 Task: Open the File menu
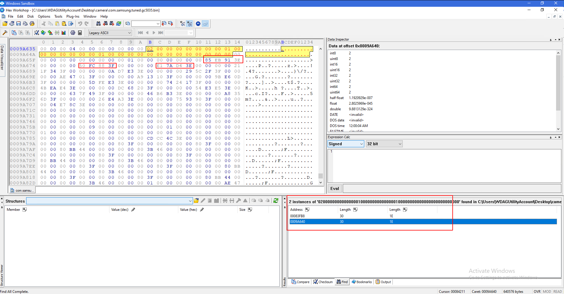click(x=11, y=16)
